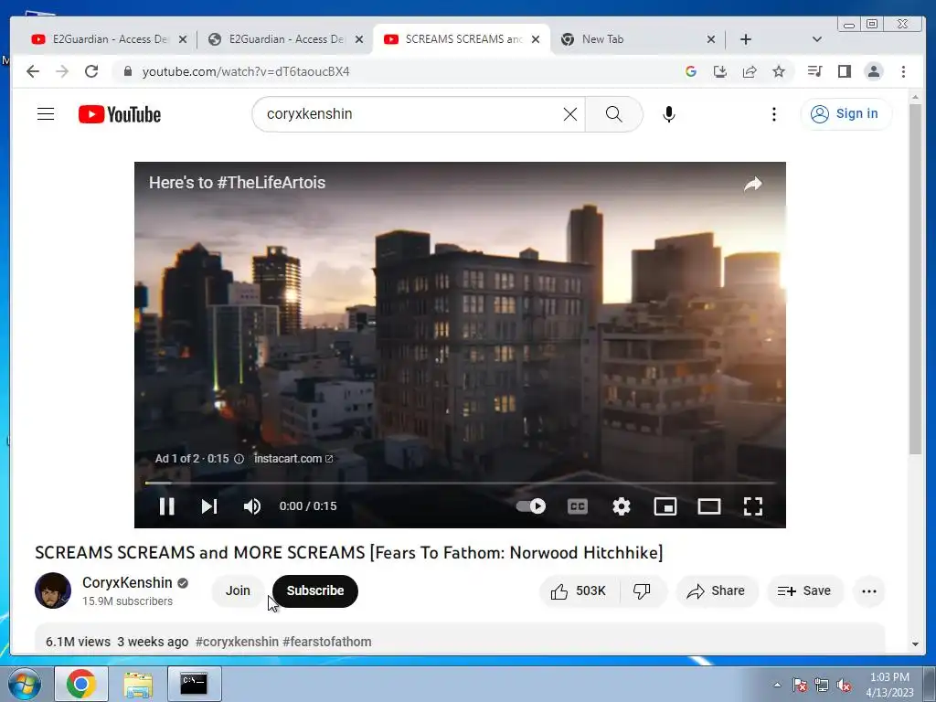Sign in to YouTube
This screenshot has height=702, width=936.
(846, 114)
